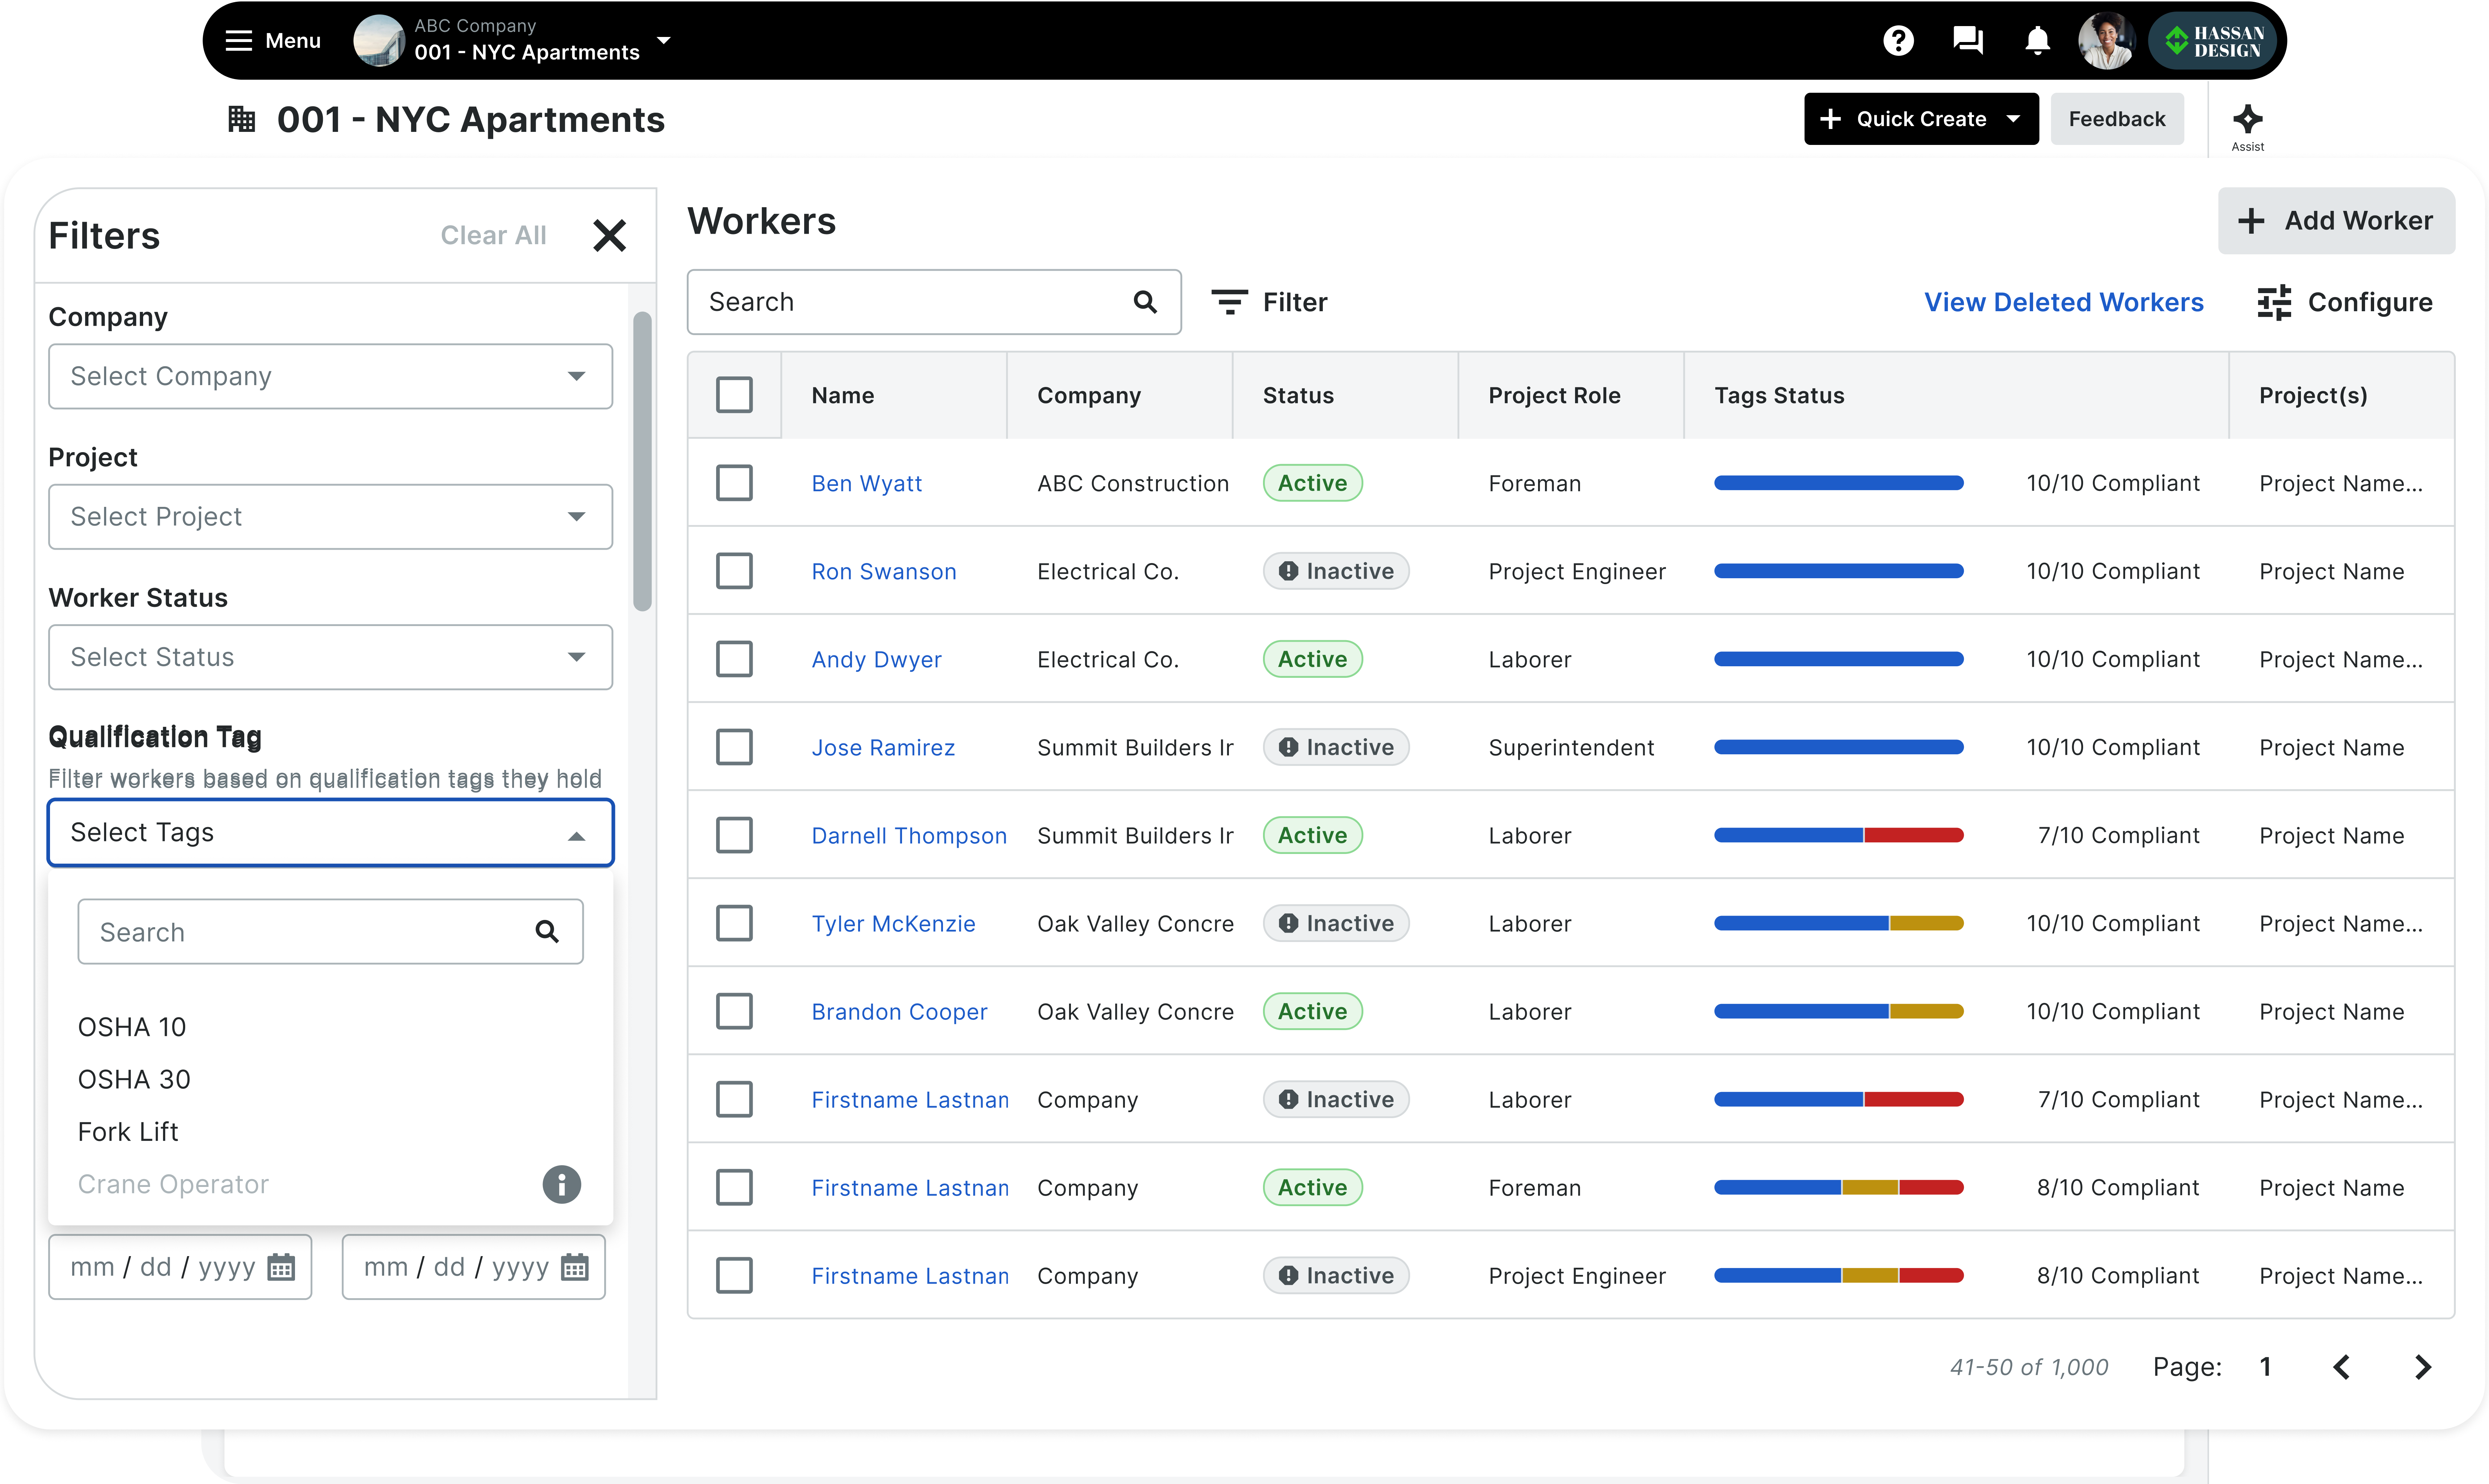Open the first date calendar icon

(x=281, y=1267)
